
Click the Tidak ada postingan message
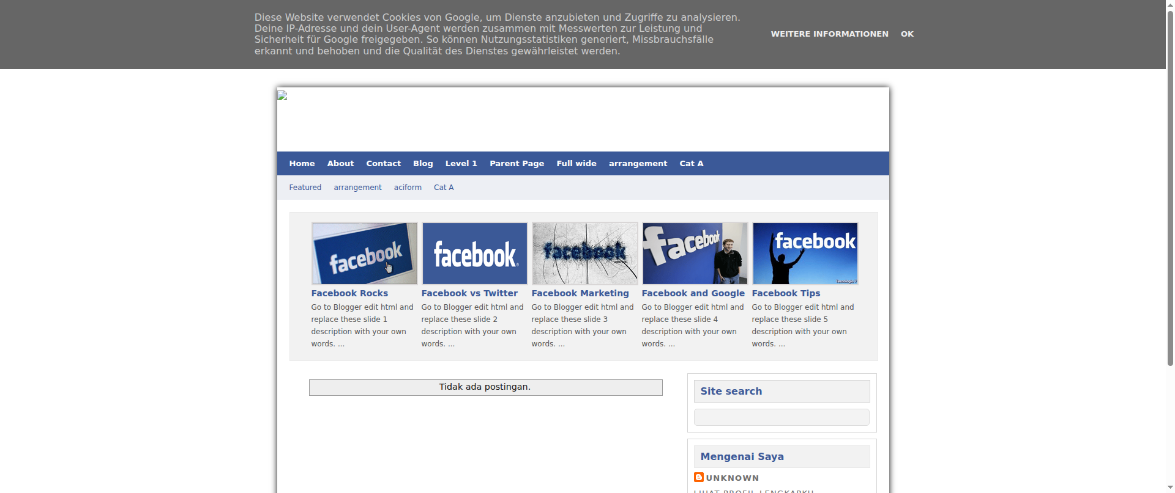tap(485, 387)
